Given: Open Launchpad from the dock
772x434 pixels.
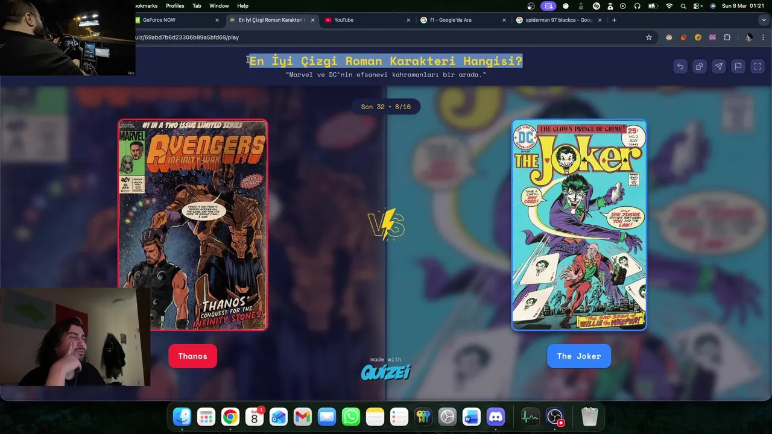Looking at the screenshot, I should tap(206, 417).
